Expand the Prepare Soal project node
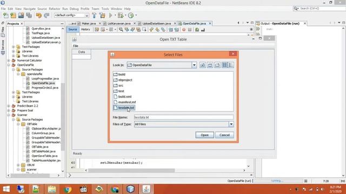This screenshot has width=346, height=194. pyautogui.click(x=9, y=110)
